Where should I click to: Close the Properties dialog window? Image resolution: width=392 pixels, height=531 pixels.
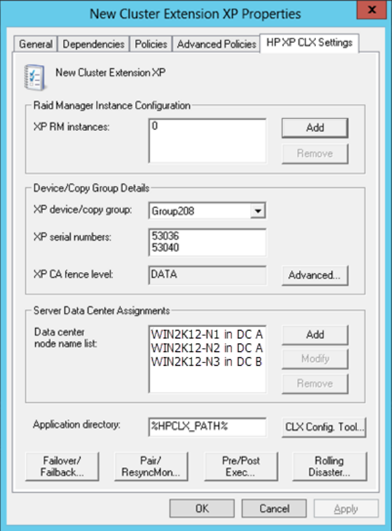[371, 10]
